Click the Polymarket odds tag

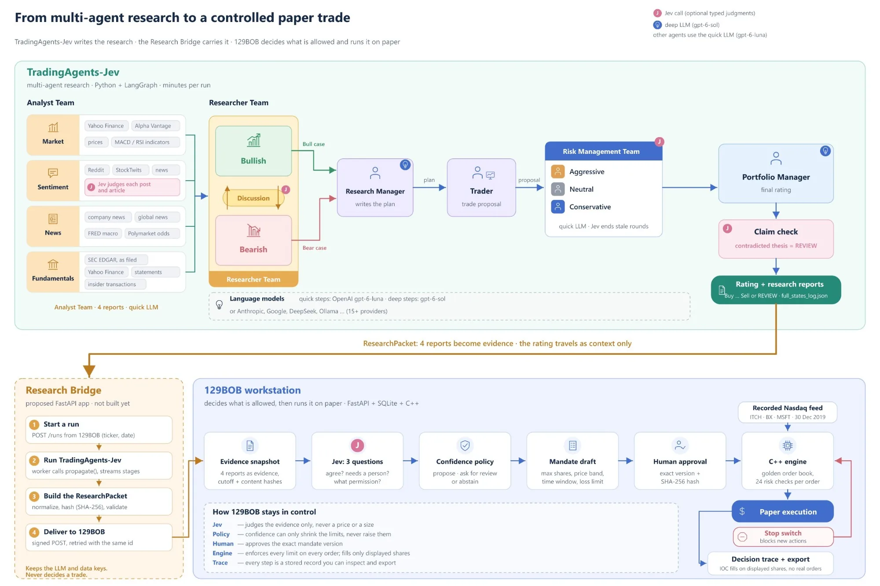149,233
